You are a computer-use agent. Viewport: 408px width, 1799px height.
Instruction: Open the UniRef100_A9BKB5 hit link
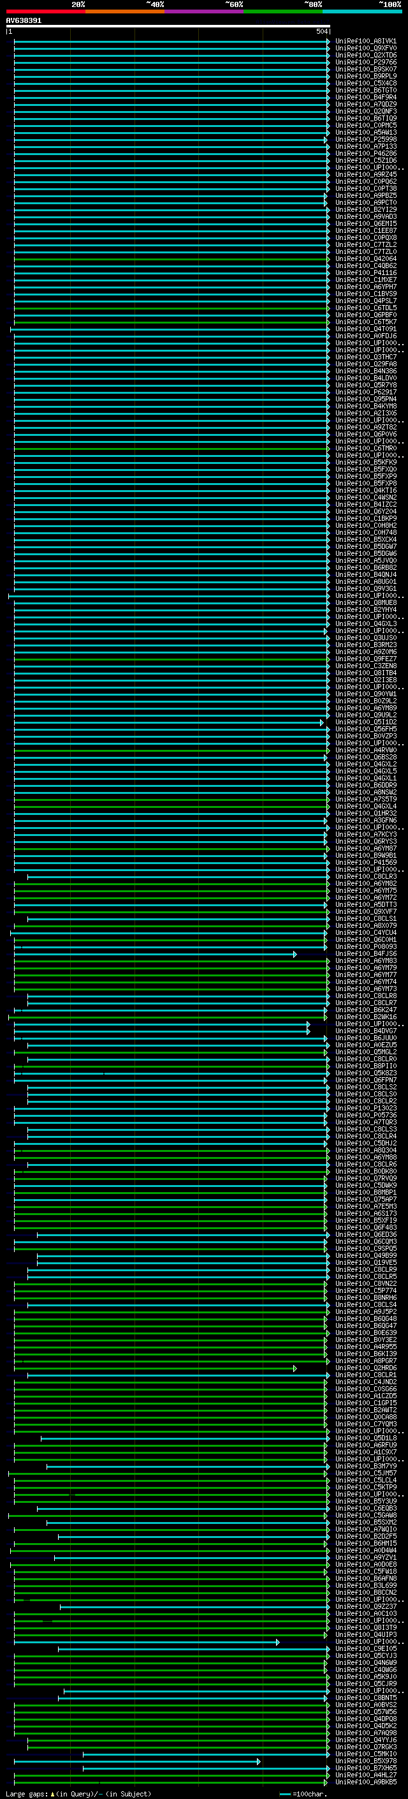click(365, 1782)
